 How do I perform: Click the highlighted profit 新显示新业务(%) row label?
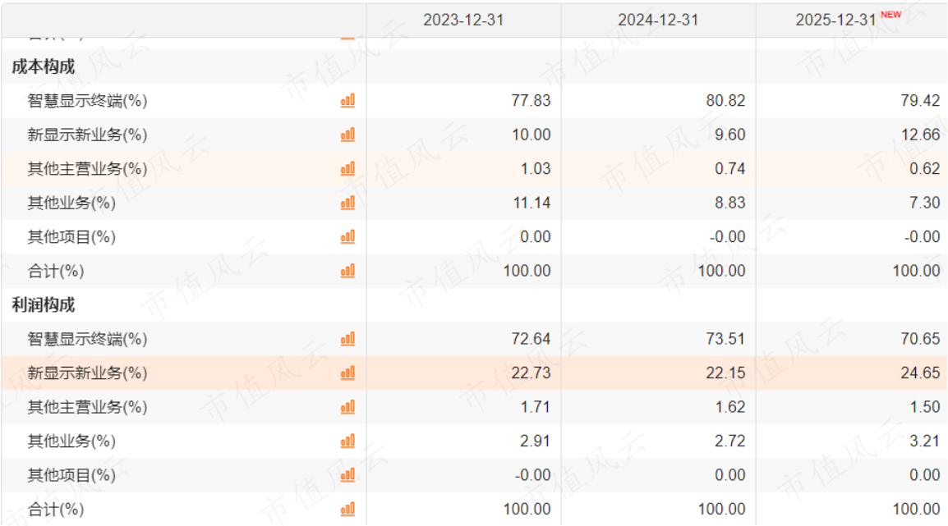[87, 373]
